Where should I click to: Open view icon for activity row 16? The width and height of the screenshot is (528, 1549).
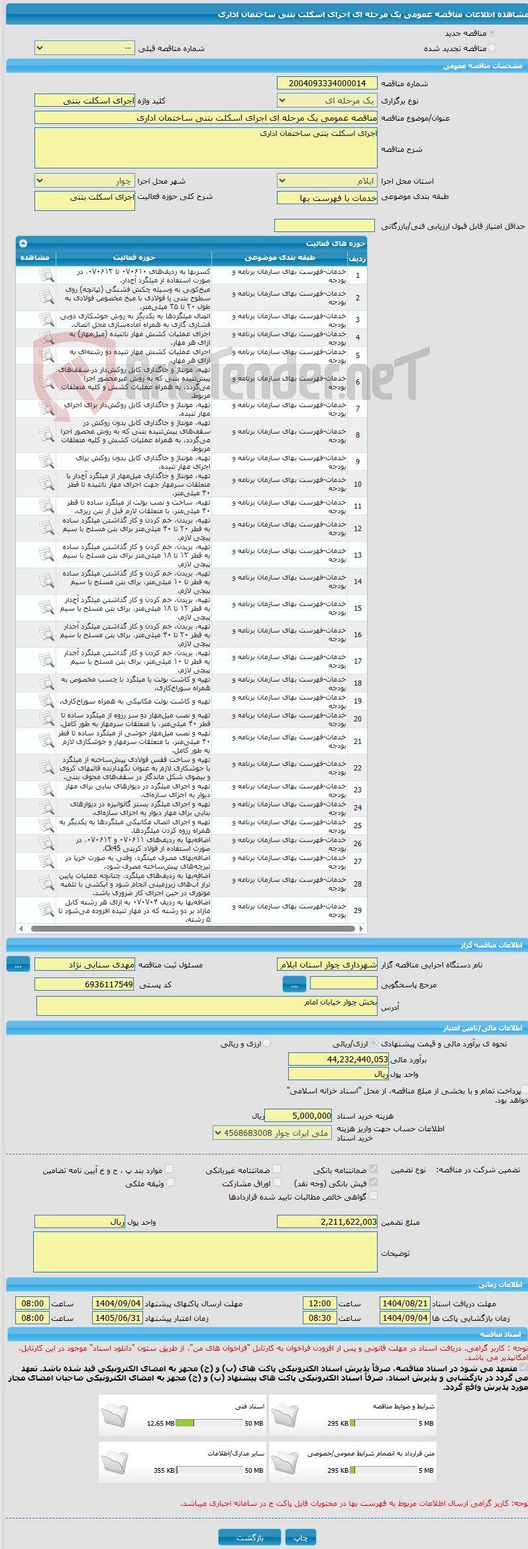click(46, 635)
